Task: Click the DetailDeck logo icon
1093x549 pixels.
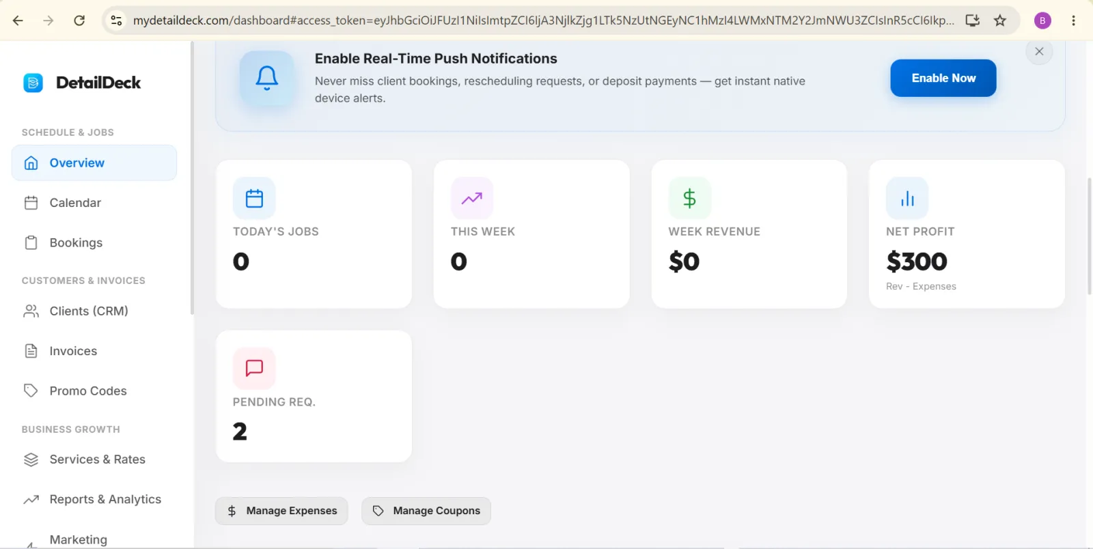Action: point(33,83)
